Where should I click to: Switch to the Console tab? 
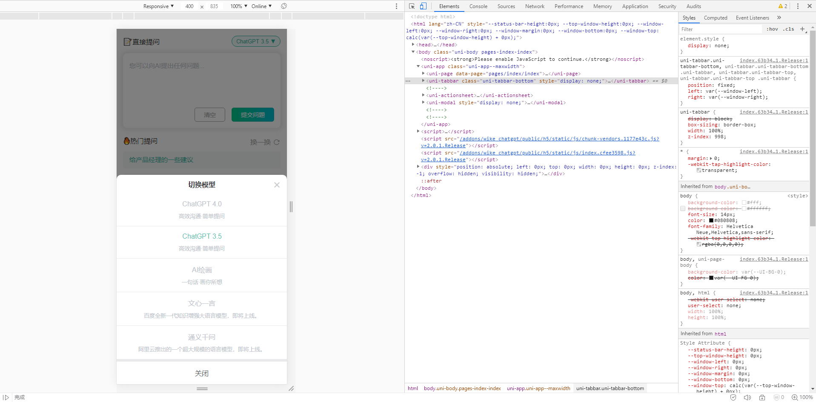click(x=478, y=6)
